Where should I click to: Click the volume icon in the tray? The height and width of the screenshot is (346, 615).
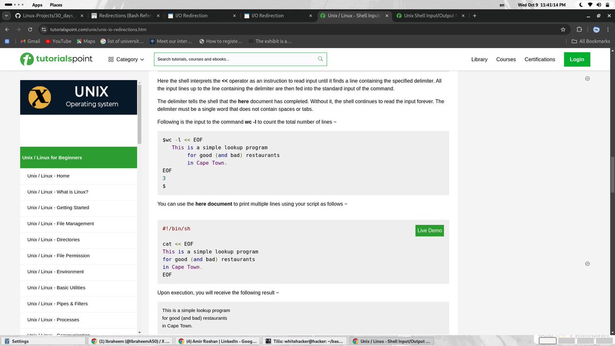pos(599,4)
